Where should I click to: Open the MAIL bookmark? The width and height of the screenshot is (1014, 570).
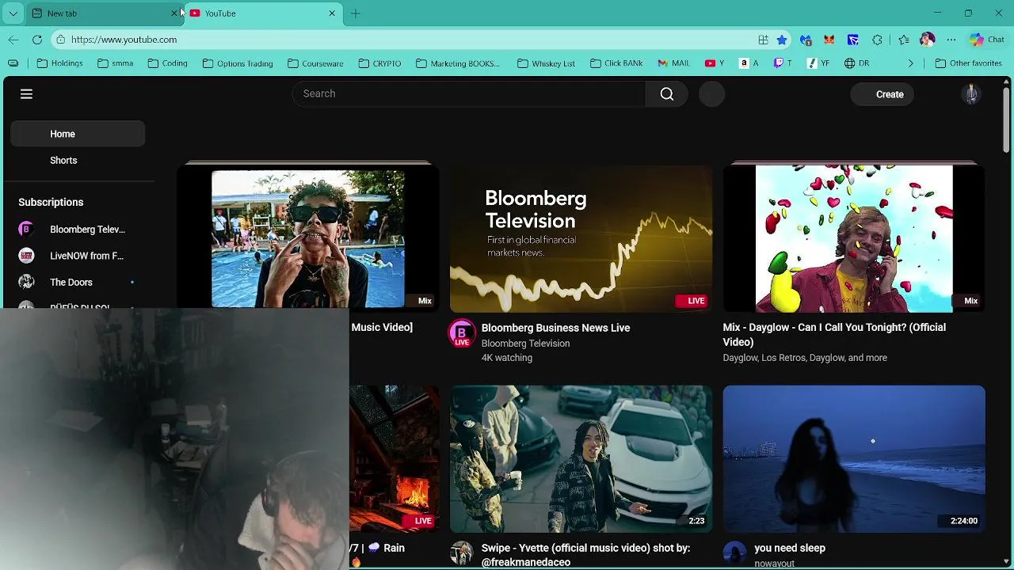[x=673, y=63]
